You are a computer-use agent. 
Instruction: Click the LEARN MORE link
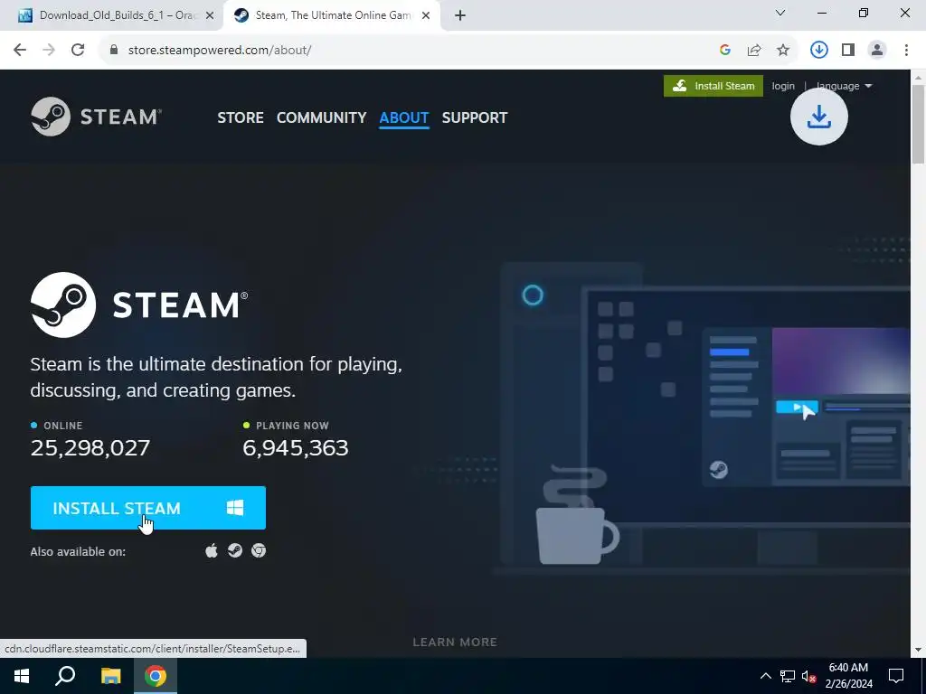coord(455,642)
